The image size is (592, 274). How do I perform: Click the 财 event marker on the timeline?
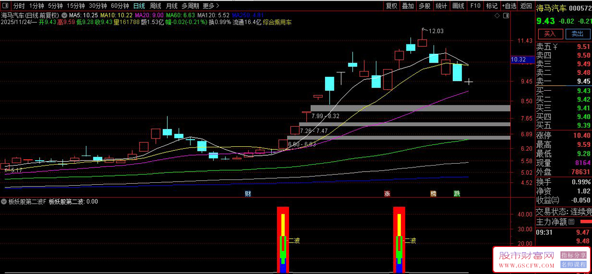pos(248,194)
